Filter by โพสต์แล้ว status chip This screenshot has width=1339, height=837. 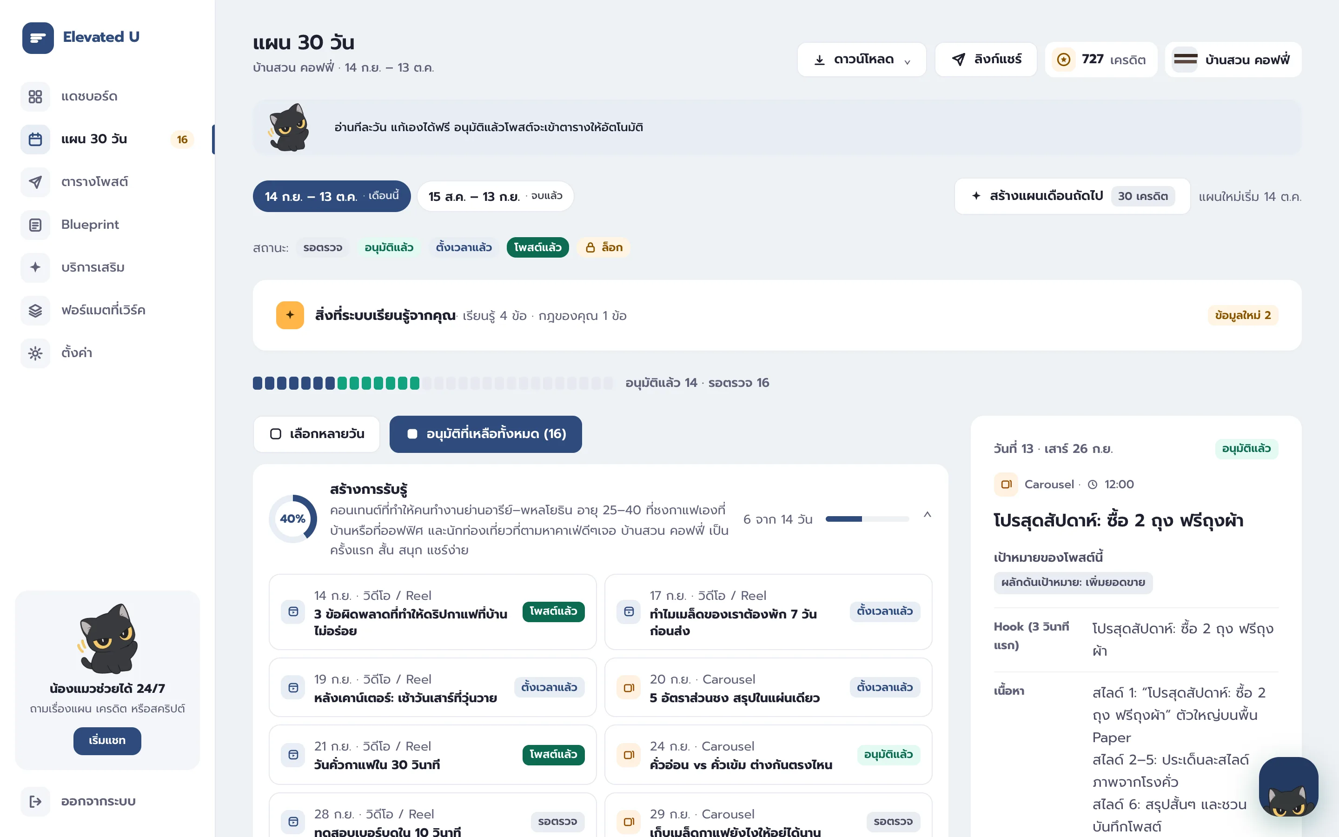coord(538,247)
